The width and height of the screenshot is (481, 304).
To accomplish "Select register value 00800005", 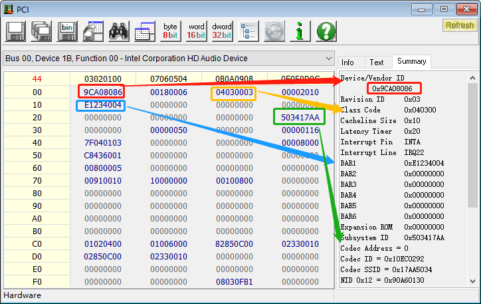I will pos(103,168).
